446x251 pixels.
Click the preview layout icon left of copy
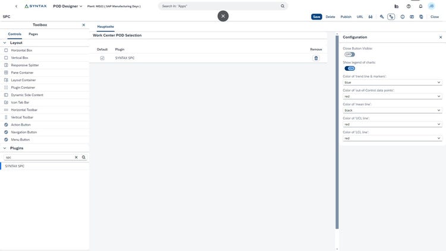point(412,17)
